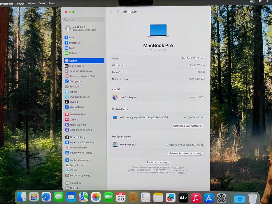Open the Widok menu

pyautogui.click(x=31, y=3)
